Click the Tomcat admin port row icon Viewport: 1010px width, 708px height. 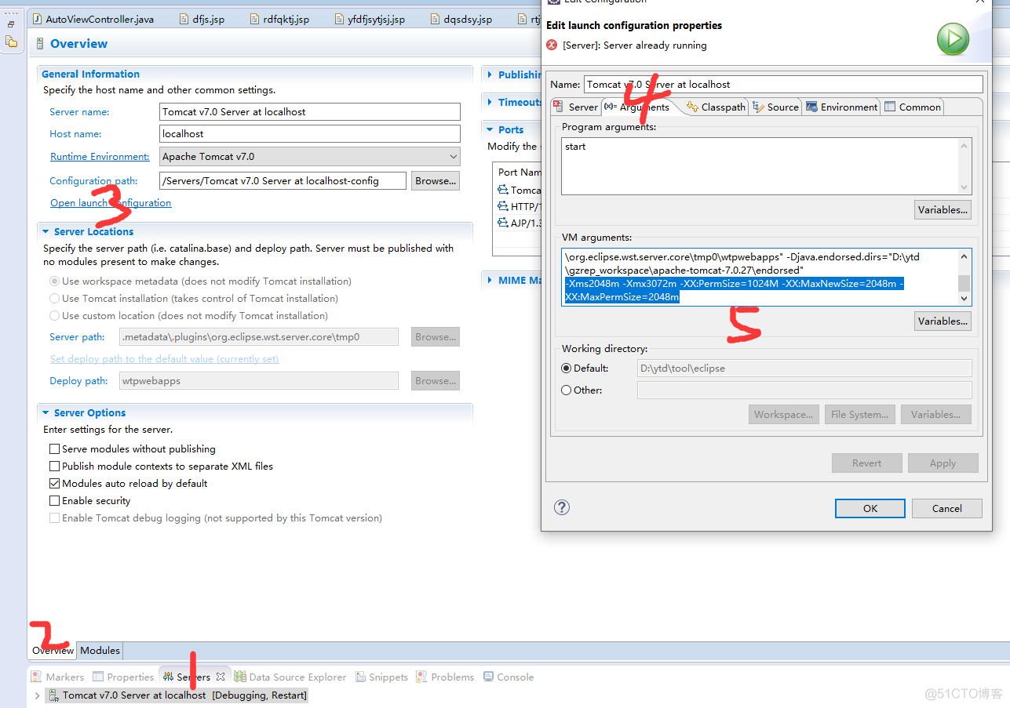coord(503,190)
